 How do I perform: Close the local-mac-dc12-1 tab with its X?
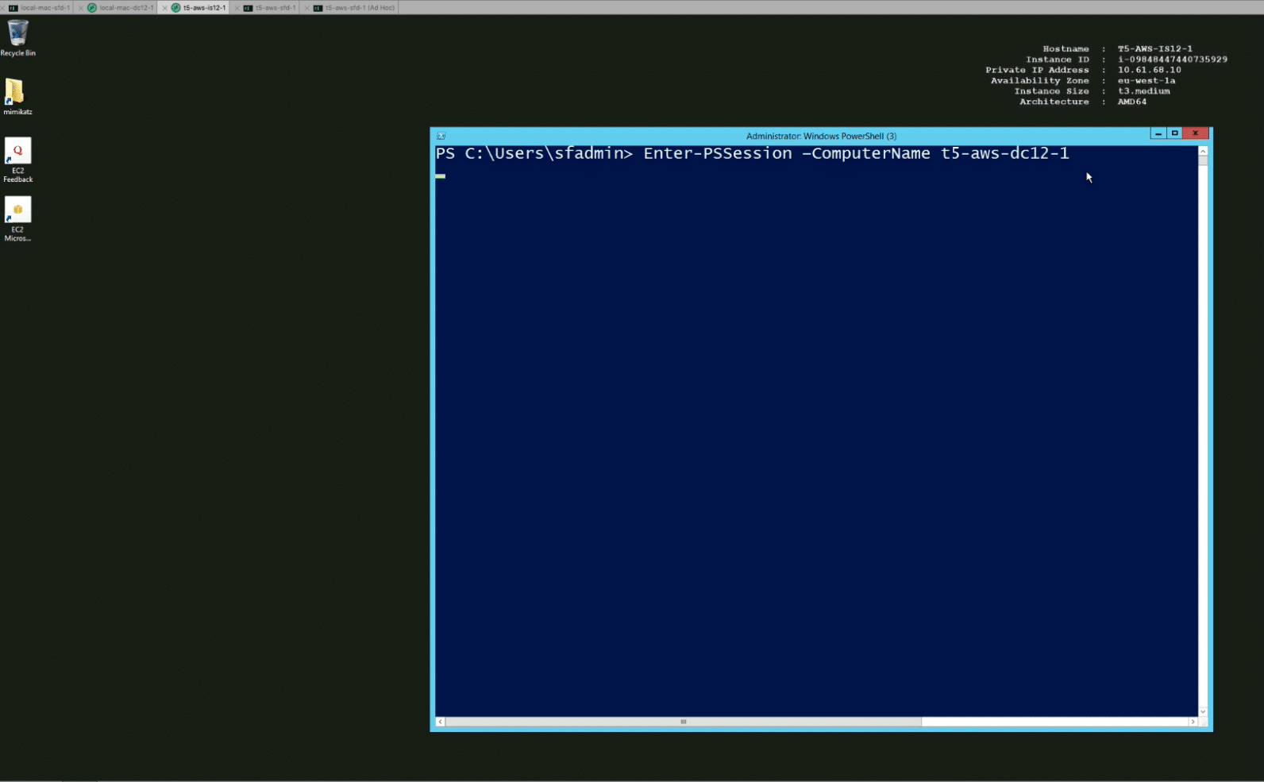[81, 8]
